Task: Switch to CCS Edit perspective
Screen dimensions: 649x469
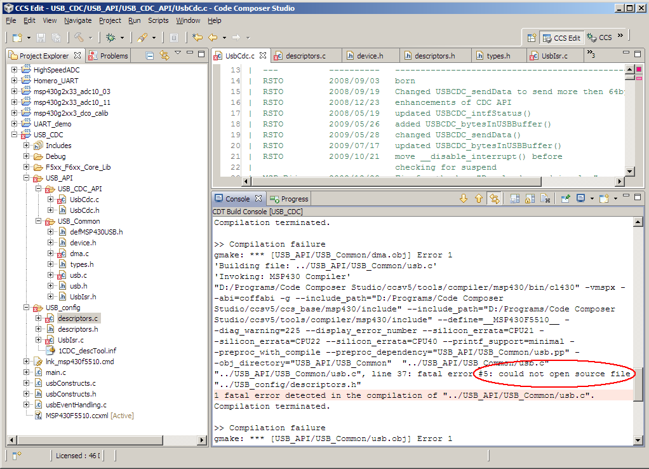Action: tap(561, 37)
